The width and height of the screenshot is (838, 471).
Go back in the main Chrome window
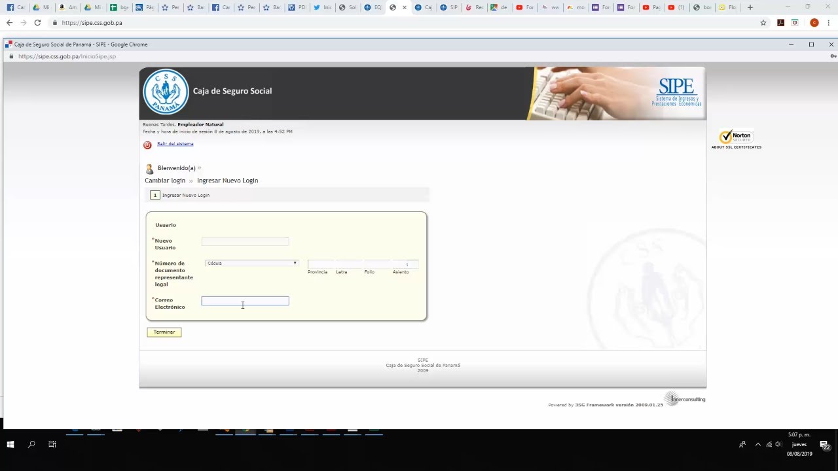[x=9, y=22]
